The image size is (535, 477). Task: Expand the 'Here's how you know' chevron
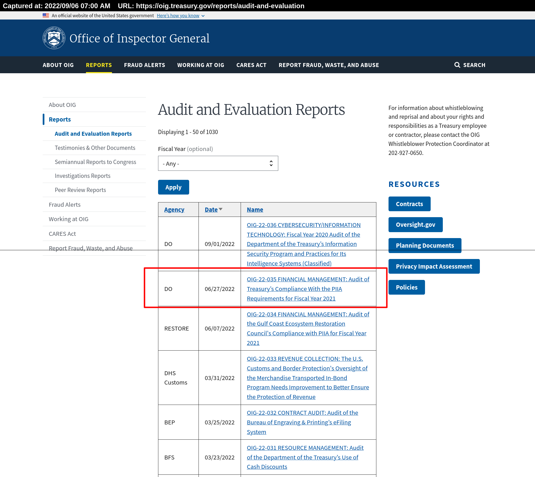click(203, 16)
